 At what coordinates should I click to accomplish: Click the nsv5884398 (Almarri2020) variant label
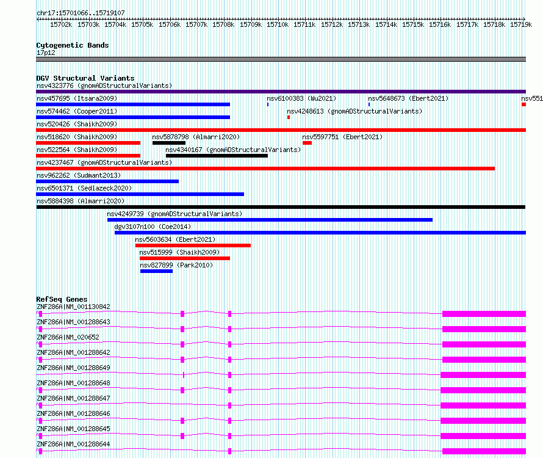tap(81, 201)
